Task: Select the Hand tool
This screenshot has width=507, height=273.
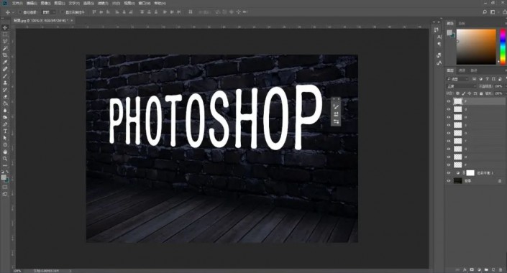Action: (5, 152)
